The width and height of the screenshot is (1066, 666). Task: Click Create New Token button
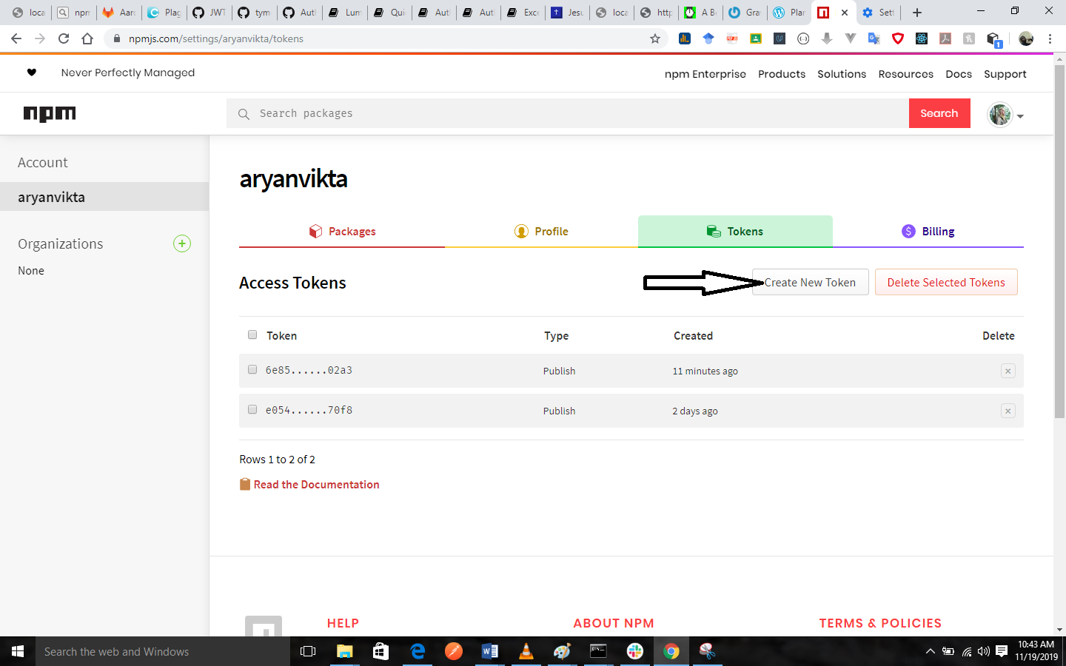[810, 282]
